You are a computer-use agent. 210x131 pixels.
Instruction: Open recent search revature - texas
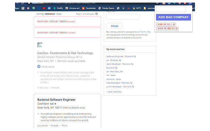click(114, 79)
